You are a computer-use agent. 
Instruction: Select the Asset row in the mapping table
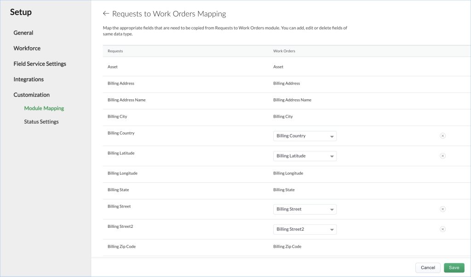[x=112, y=67]
